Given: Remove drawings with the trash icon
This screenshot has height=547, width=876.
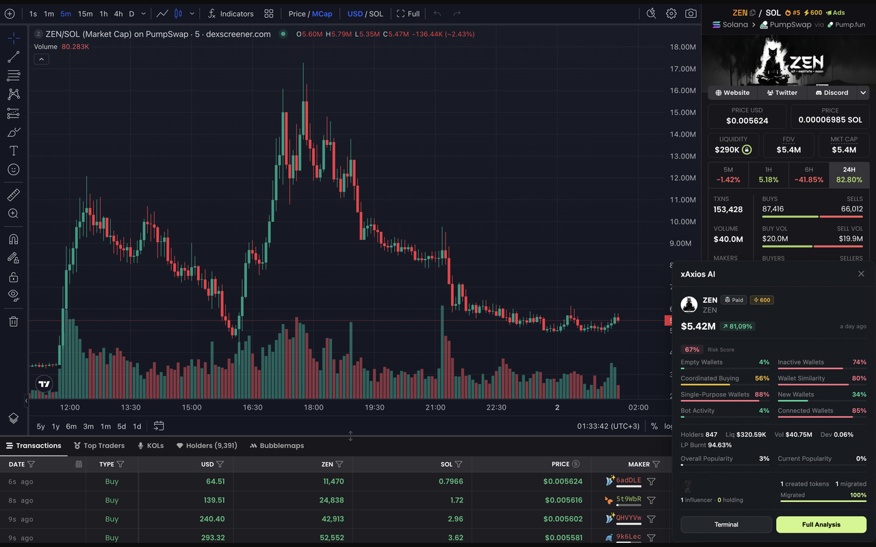Looking at the screenshot, I should 13,321.
